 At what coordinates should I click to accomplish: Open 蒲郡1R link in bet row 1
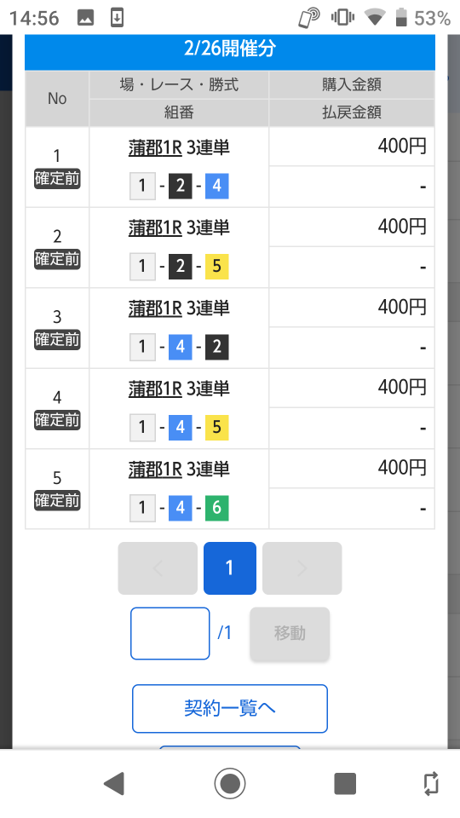click(x=155, y=147)
